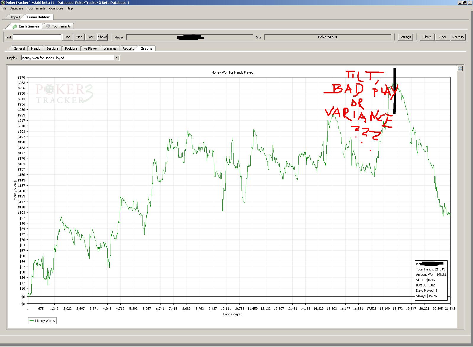The image size is (473, 347).
Task: Click the $270 y-axis label
Action: click(21, 77)
